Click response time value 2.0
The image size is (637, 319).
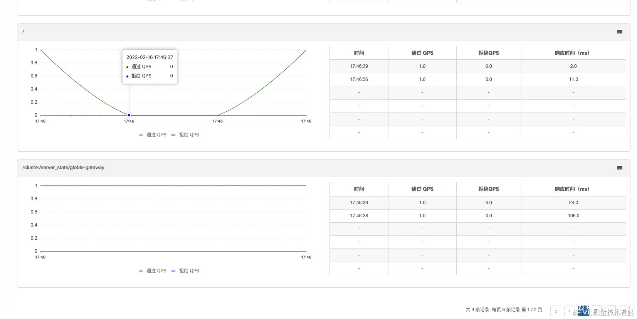coord(573,66)
